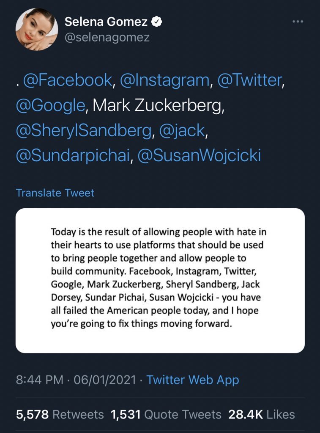Open the @SherylSandberg mention
The width and height of the screenshot is (320, 433).
pos(84,131)
